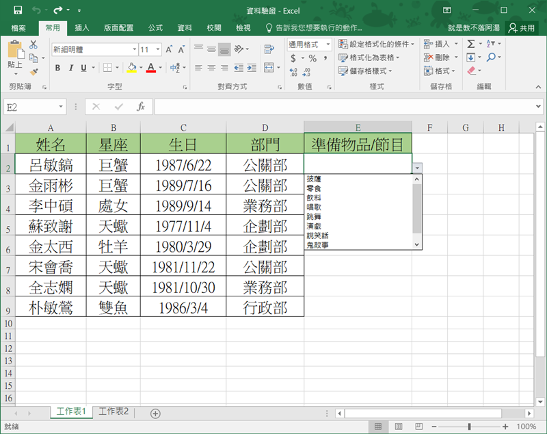Click the 共用 share button
The image size is (547, 434).
click(x=522, y=28)
